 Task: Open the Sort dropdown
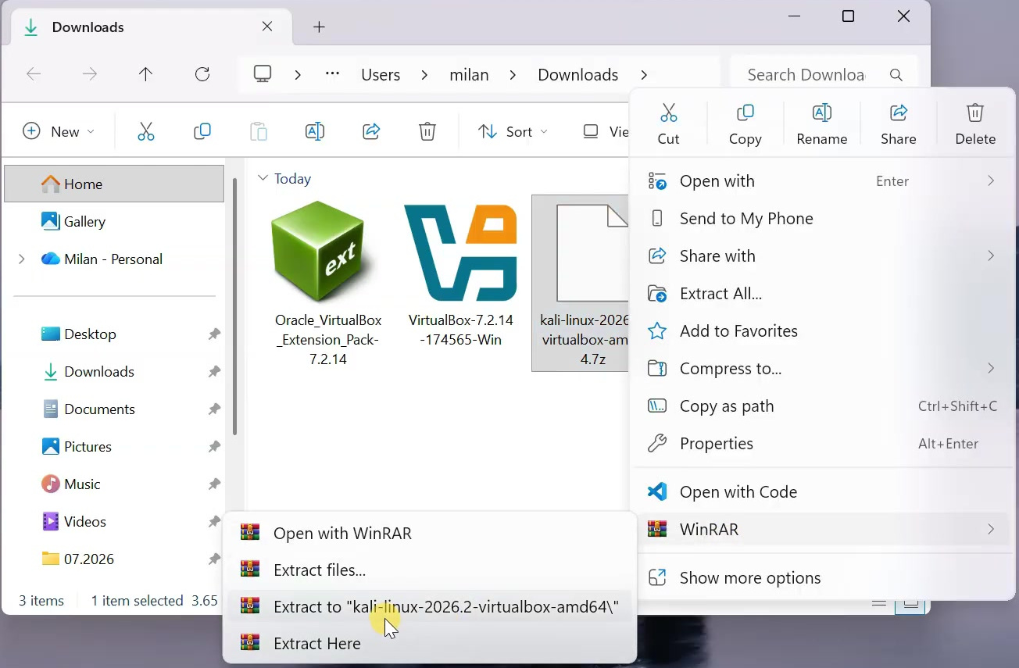pyautogui.click(x=513, y=131)
